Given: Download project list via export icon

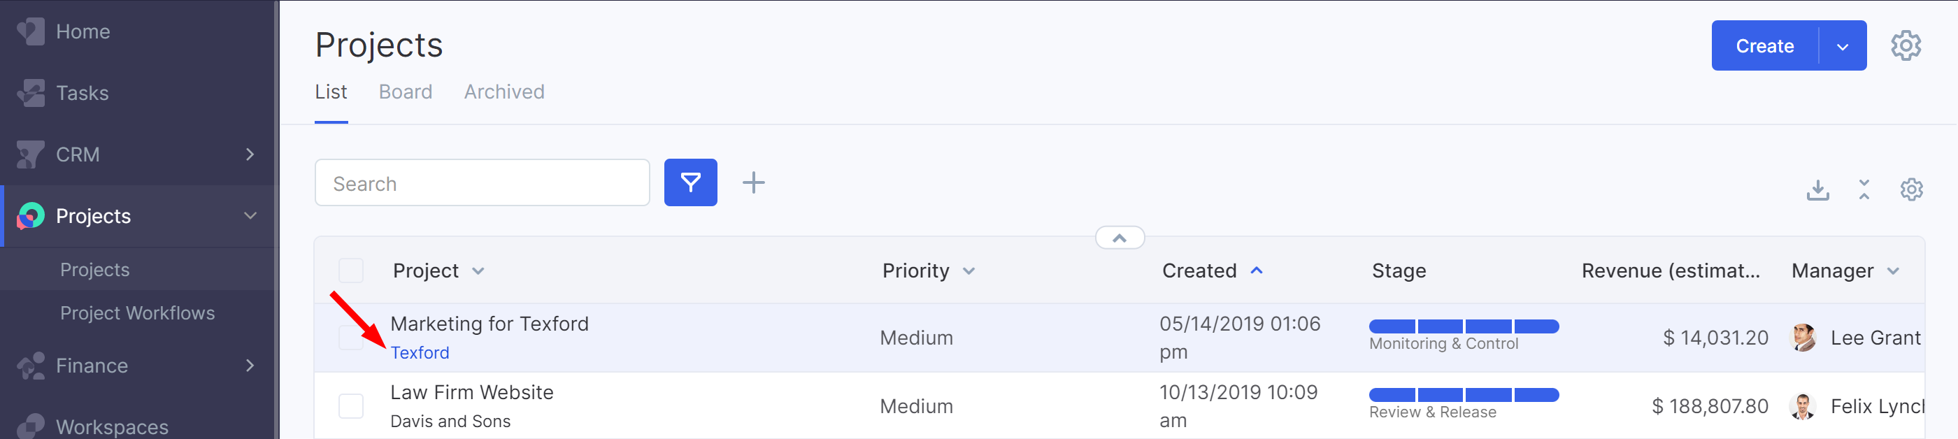Looking at the screenshot, I should point(1817,189).
